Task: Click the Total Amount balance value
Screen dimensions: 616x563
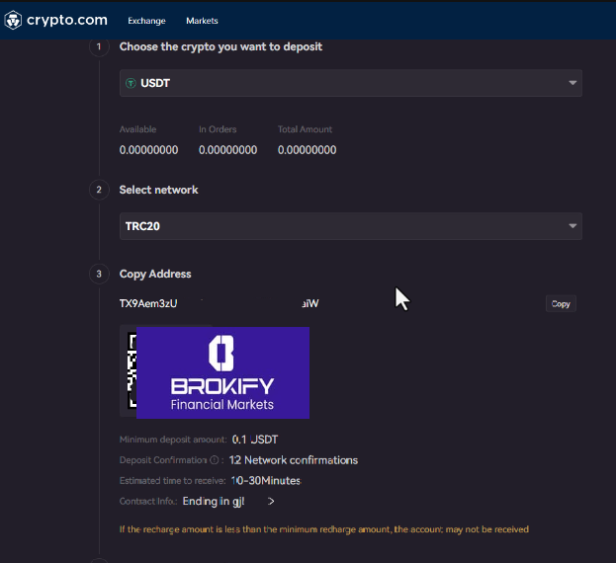Action: click(x=307, y=150)
